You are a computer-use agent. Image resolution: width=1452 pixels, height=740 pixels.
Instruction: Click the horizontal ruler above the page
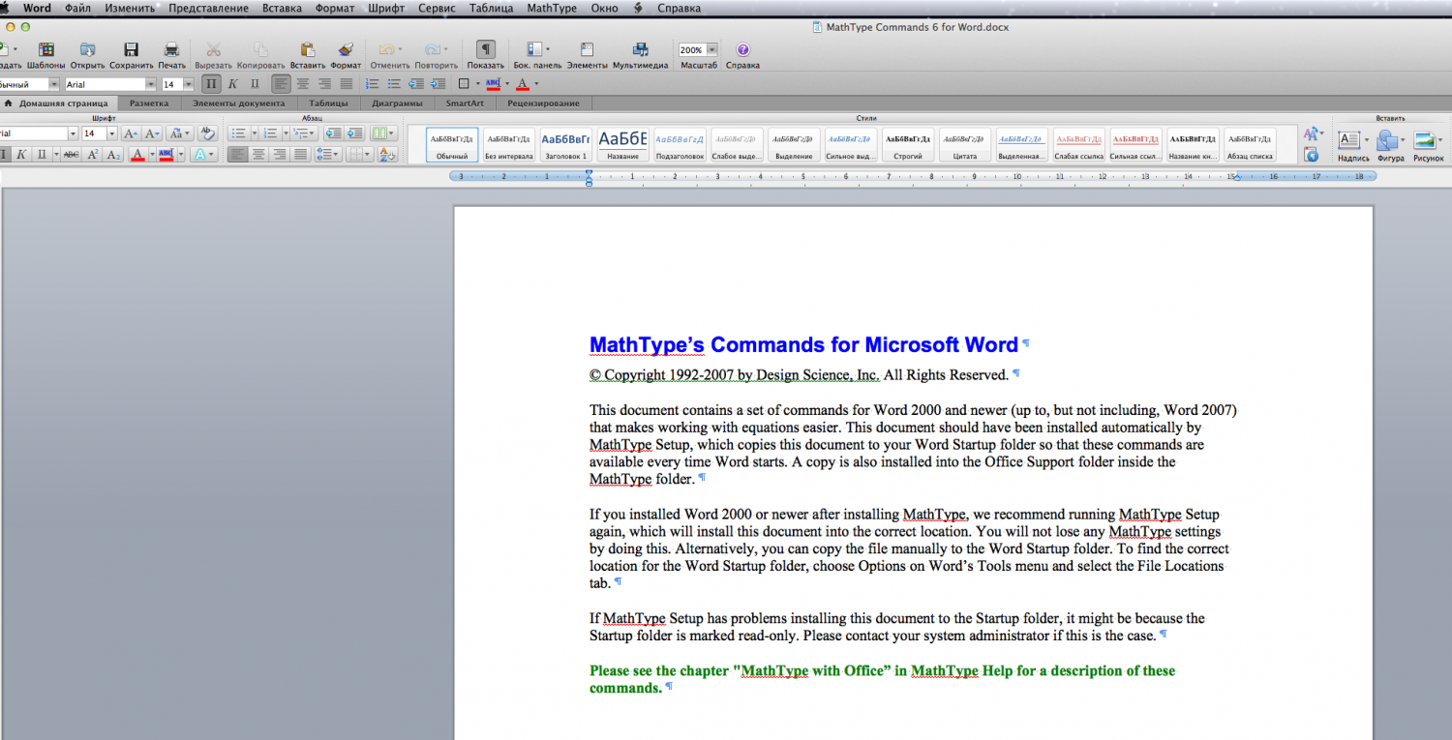pyautogui.click(x=912, y=177)
